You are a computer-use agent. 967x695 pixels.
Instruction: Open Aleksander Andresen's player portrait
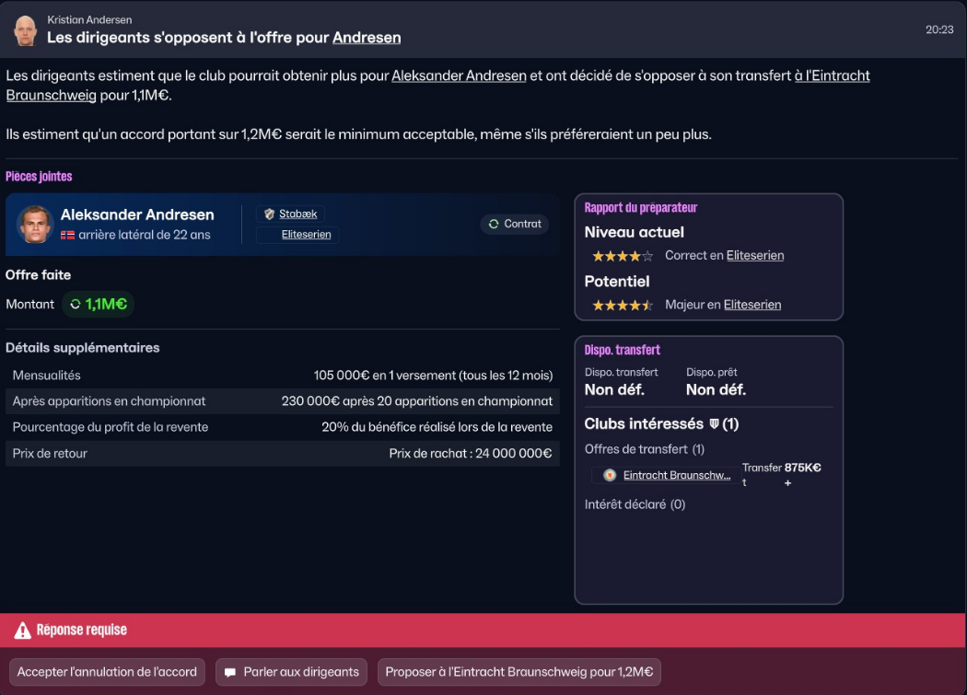coord(35,225)
